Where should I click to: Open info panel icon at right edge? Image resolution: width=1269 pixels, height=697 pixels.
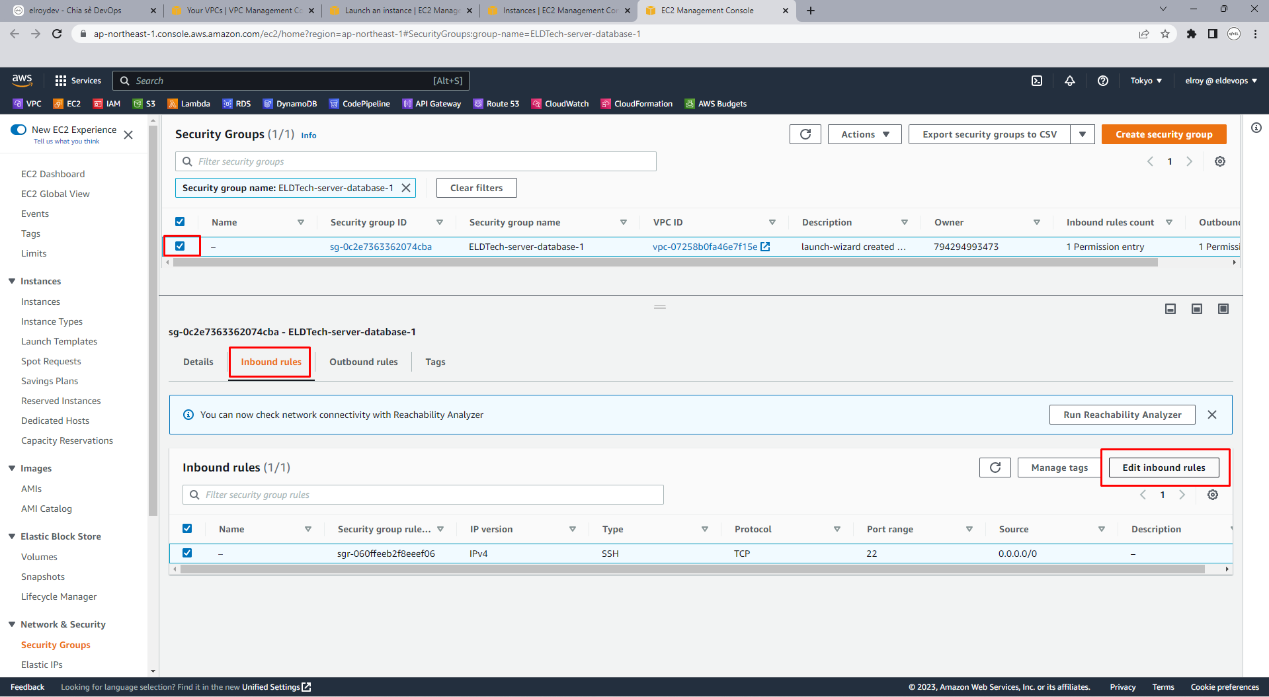(1256, 128)
